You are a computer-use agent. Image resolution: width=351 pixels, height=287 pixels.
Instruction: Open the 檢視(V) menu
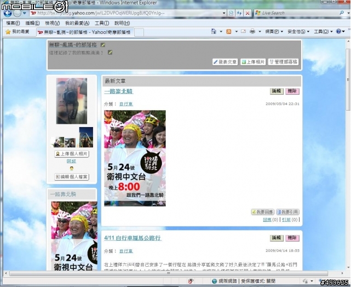pyautogui.click(x=53, y=23)
